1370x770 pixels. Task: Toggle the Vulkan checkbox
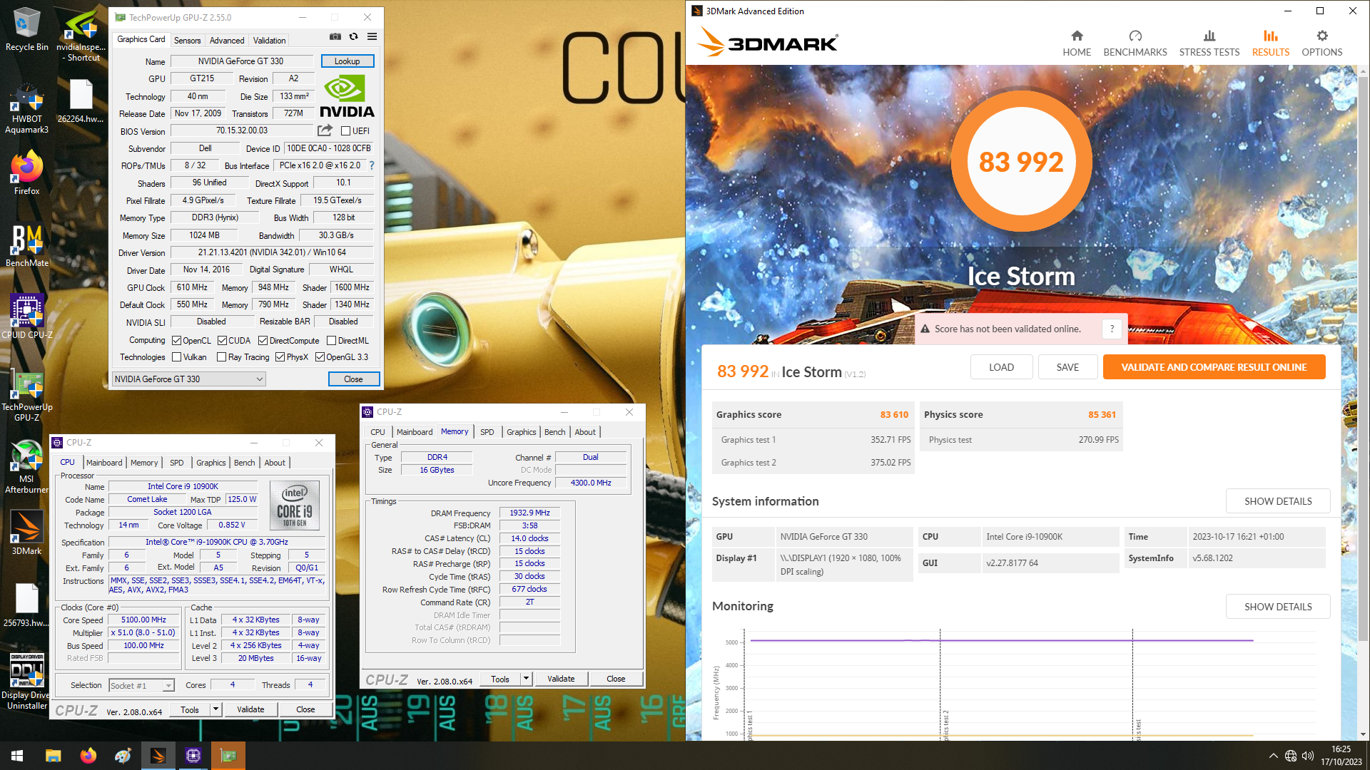pos(176,357)
